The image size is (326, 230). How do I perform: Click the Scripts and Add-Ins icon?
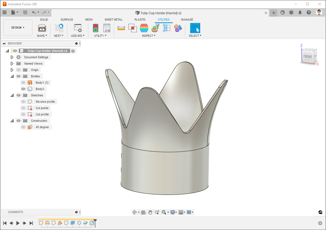[x=78, y=28]
